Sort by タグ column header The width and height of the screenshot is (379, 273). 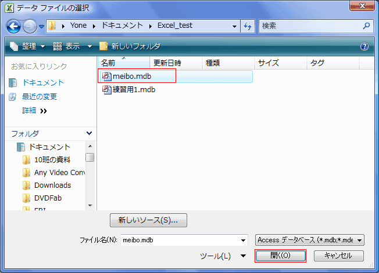pos(333,63)
